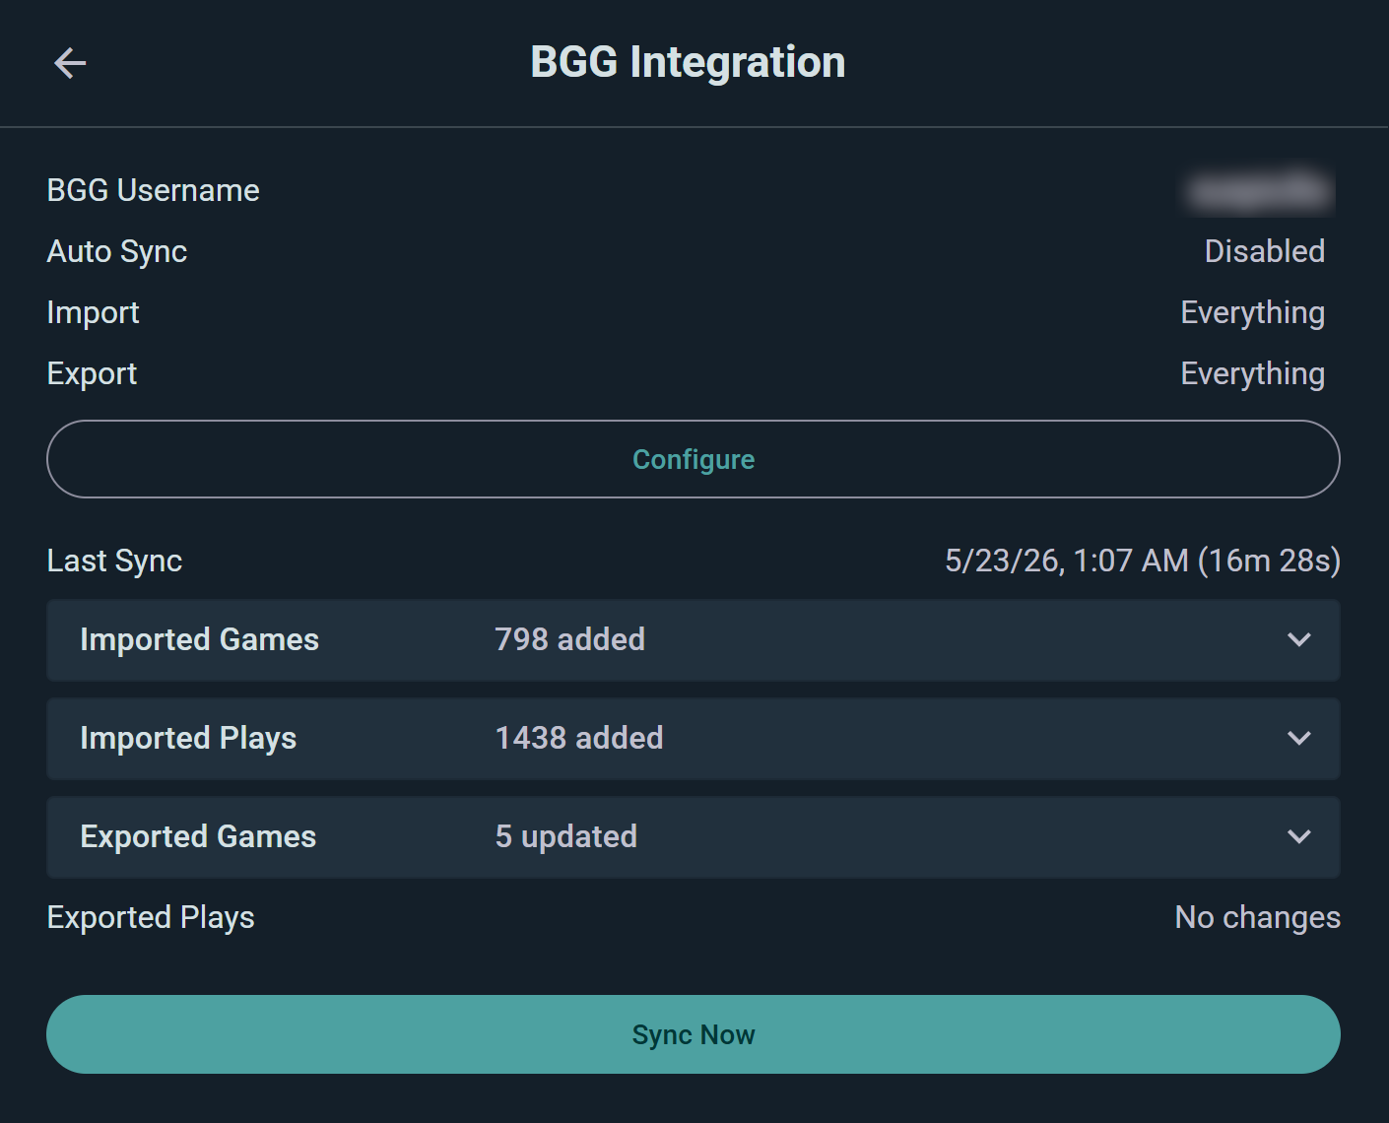Click the 'BGG Integration' page title
The width and height of the screenshot is (1389, 1123).
(x=688, y=62)
